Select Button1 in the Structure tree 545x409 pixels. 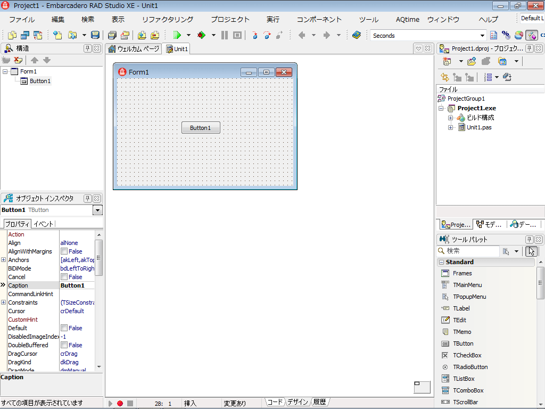coord(40,81)
